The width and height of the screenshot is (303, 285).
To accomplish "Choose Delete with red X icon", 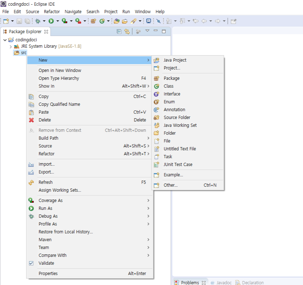I will [x=89, y=120].
